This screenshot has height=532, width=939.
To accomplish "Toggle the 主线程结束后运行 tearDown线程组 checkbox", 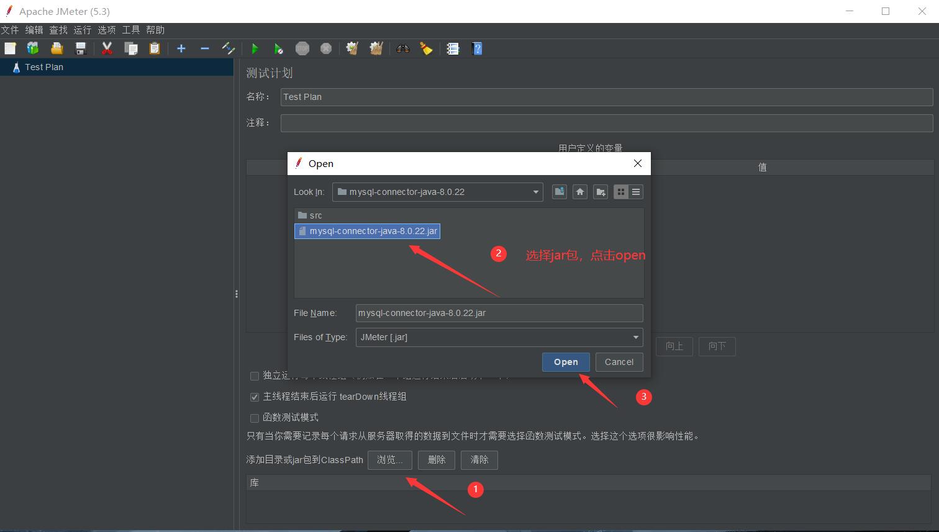I will pos(255,397).
